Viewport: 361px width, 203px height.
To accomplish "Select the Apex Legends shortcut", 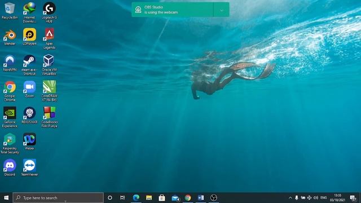I will pyautogui.click(x=49, y=39).
